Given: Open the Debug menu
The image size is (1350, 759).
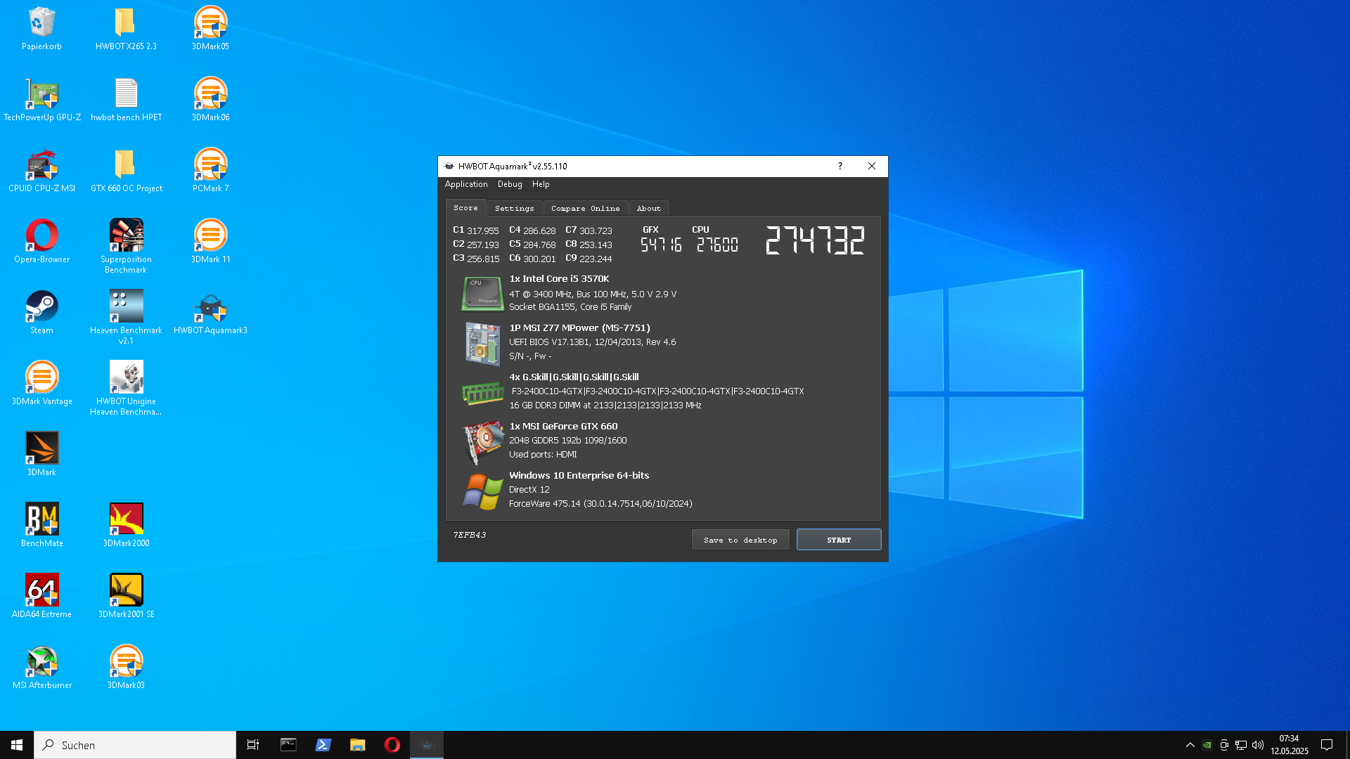Looking at the screenshot, I should tap(510, 184).
